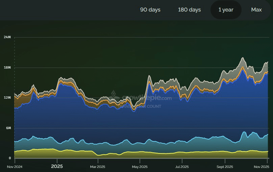This screenshot has height=172, width=273.
Task: Click the Sept 2025 x-axis label
Action: [x=224, y=167]
